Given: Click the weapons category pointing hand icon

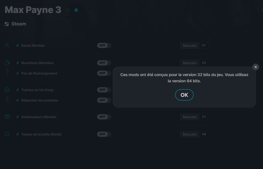Looking at the screenshot, I should (7, 63).
